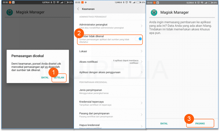Tap the Keamanan page title
The height and width of the screenshot is (132, 220).
pos(88,9)
